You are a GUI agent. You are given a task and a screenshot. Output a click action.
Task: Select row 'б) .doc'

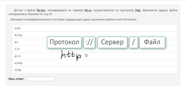point(95,35)
